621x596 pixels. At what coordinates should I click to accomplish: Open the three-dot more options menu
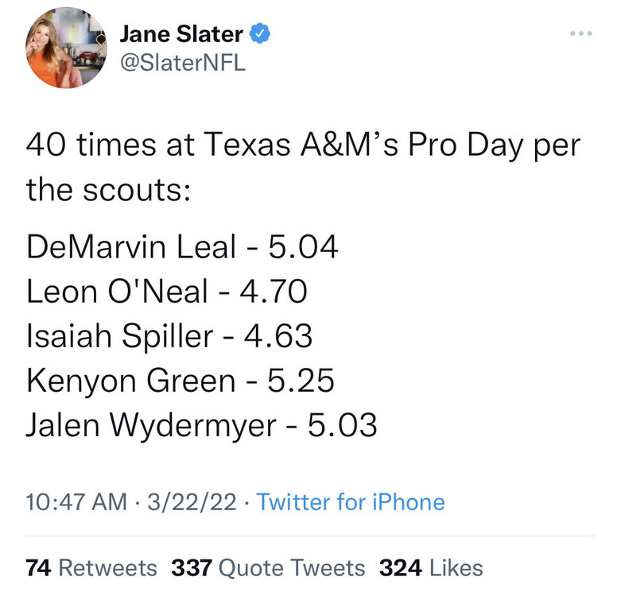point(582,34)
